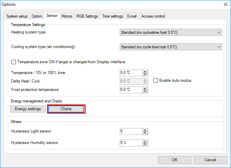
Task: Confirm with the OK button
Action: coord(174,160)
